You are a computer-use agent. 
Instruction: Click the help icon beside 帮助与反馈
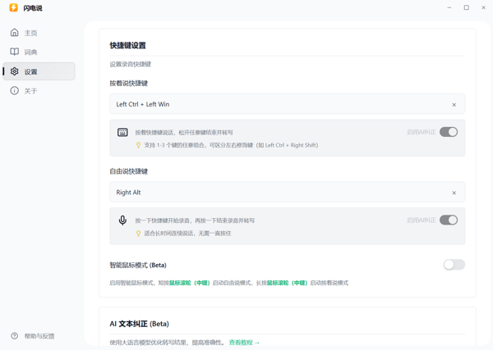click(x=14, y=336)
